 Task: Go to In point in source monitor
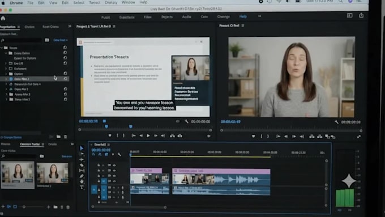[134, 135]
